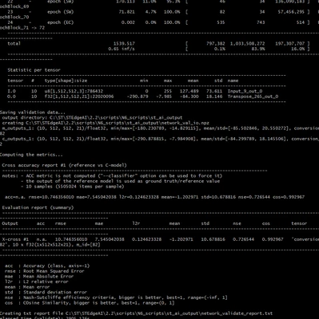Click the "m_outputs_1:" label
Screen dimensions: 319x319
click(18, 128)
